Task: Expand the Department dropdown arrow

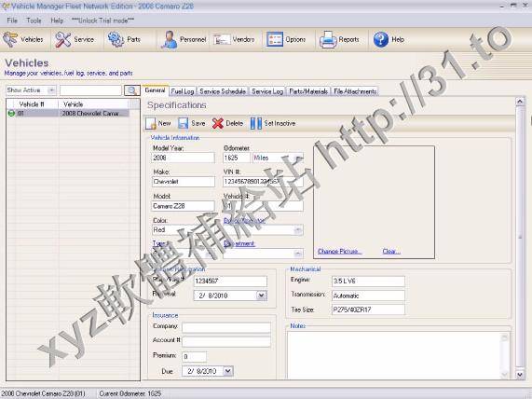Action: (x=298, y=254)
